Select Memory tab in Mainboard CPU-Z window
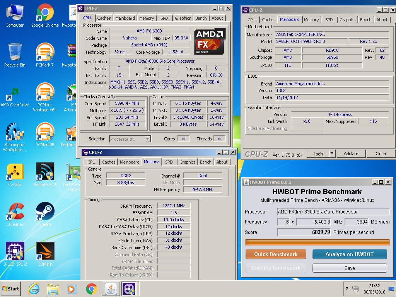Image resolution: width=396 pixels, height=297 pixels. [x=311, y=20]
